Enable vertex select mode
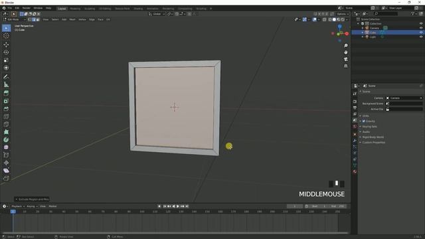 pyautogui.click(x=29, y=19)
